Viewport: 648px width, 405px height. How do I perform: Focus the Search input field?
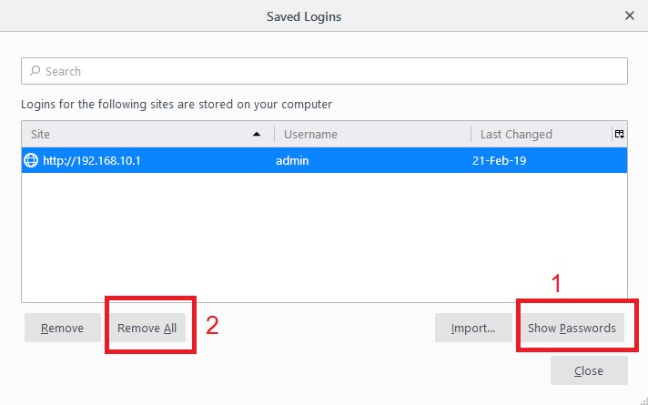click(328, 71)
